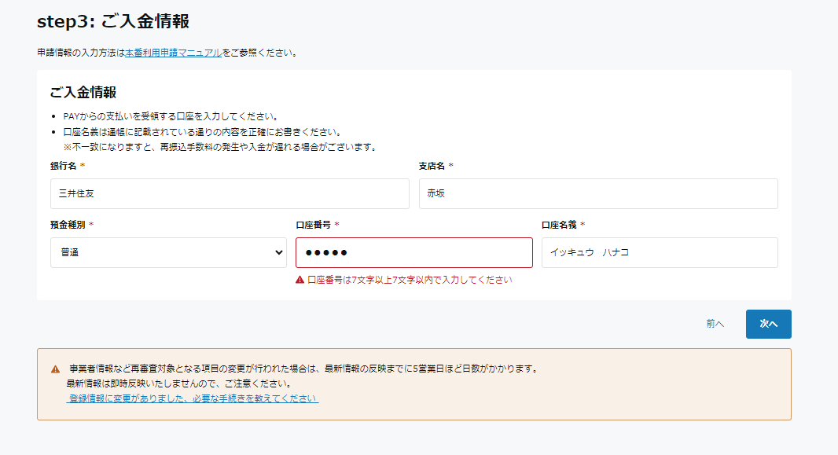This screenshot has width=838, height=455.
Task: Click the 口座名義 field with イッキュウ ハナコ
Action: click(659, 253)
